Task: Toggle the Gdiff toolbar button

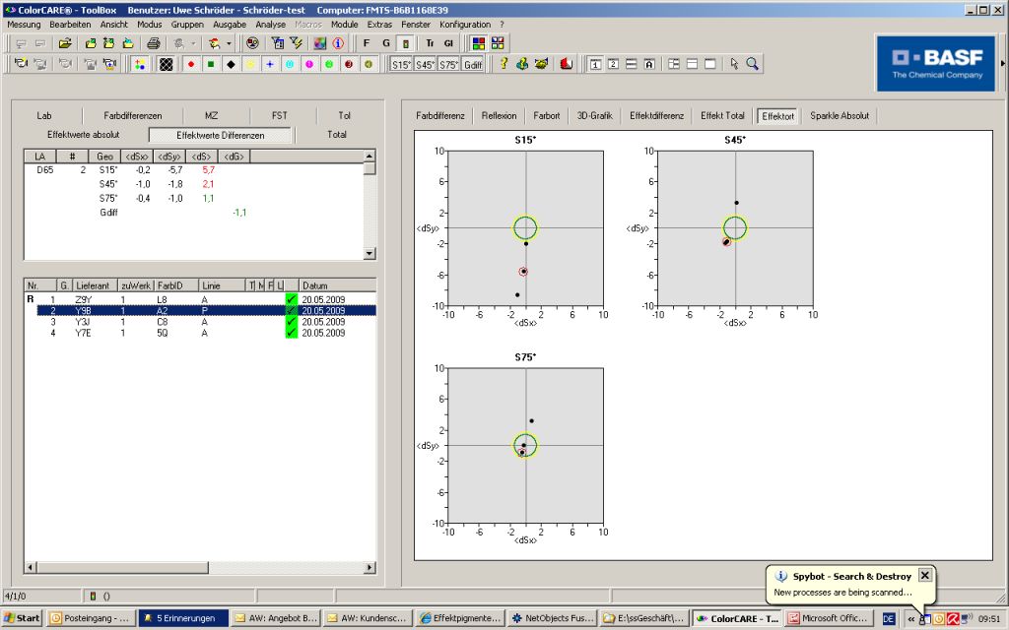Action: [474, 64]
